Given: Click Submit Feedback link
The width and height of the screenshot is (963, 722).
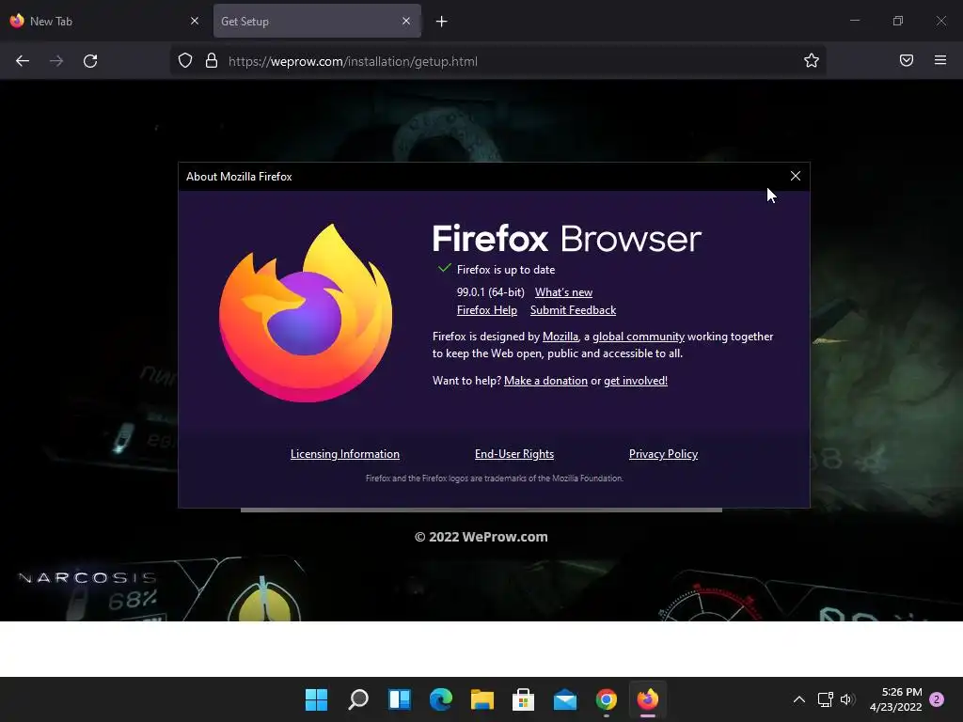Looking at the screenshot, I should coord(573,310).
